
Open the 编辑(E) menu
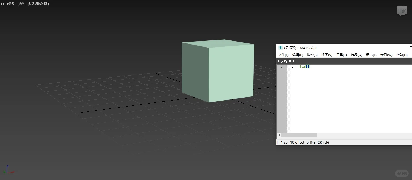(x=298, y=55)
